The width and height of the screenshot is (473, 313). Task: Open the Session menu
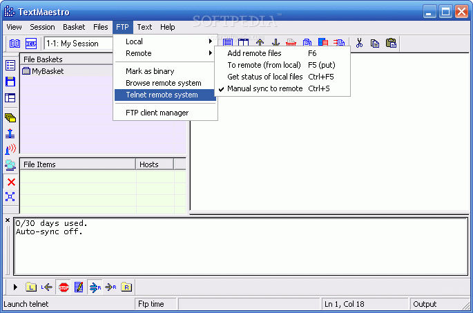tap(42, 27)
